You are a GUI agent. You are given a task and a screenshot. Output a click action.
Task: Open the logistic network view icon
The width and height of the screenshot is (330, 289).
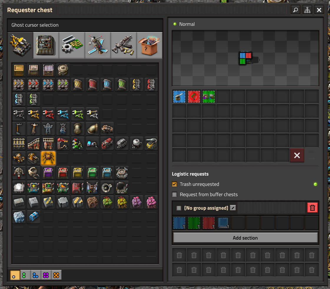pos(307,10)
